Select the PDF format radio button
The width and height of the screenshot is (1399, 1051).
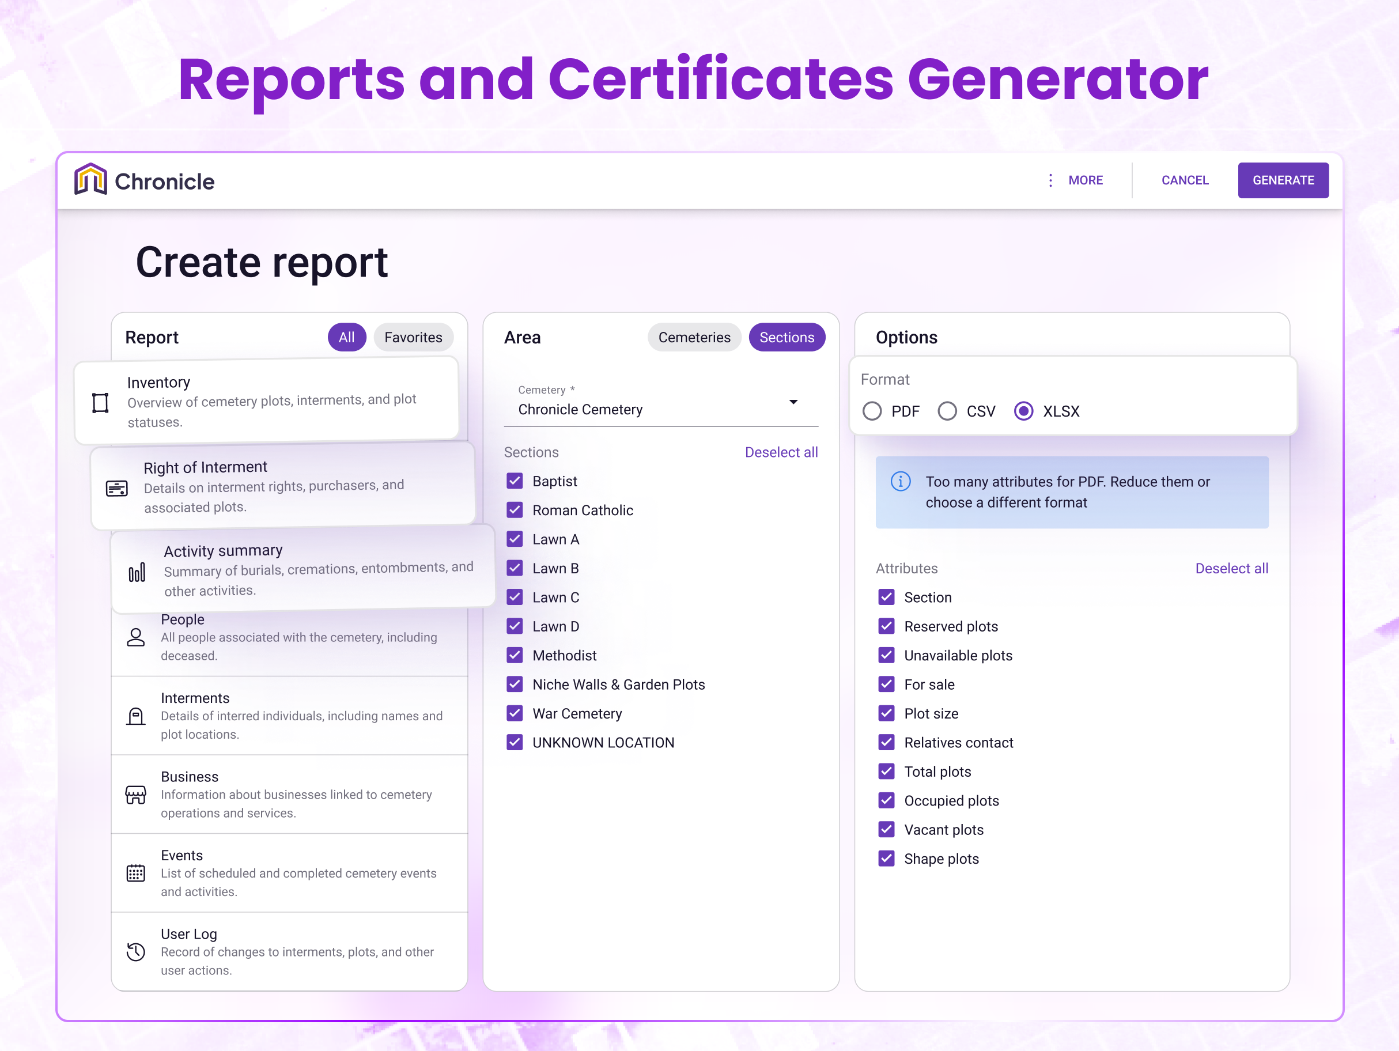[872, 411]
